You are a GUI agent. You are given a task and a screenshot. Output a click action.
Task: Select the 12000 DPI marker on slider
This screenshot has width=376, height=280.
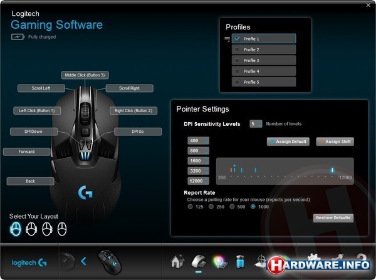point(332,170)
